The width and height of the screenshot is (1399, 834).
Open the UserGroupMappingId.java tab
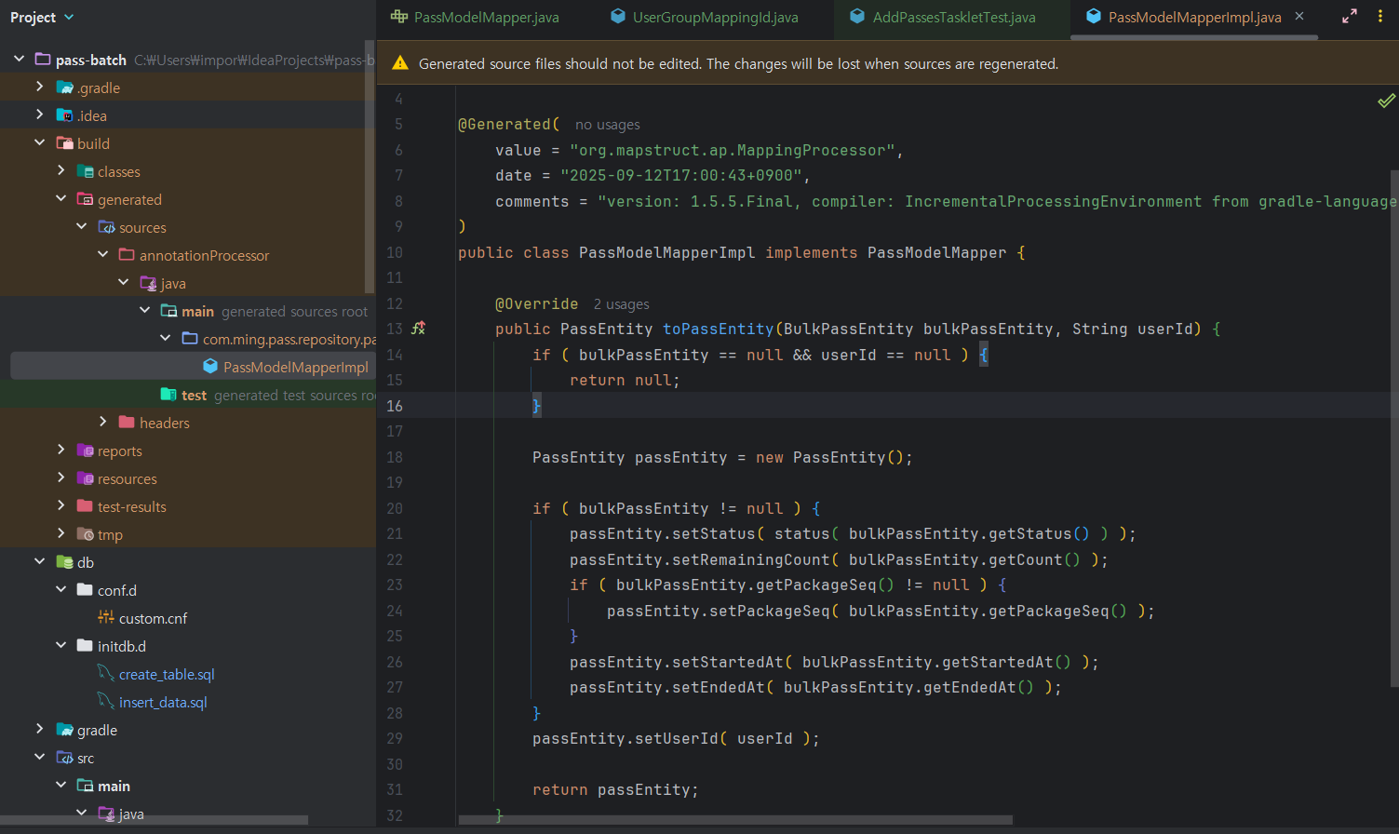pyautogui.click(x=715, y=17)
